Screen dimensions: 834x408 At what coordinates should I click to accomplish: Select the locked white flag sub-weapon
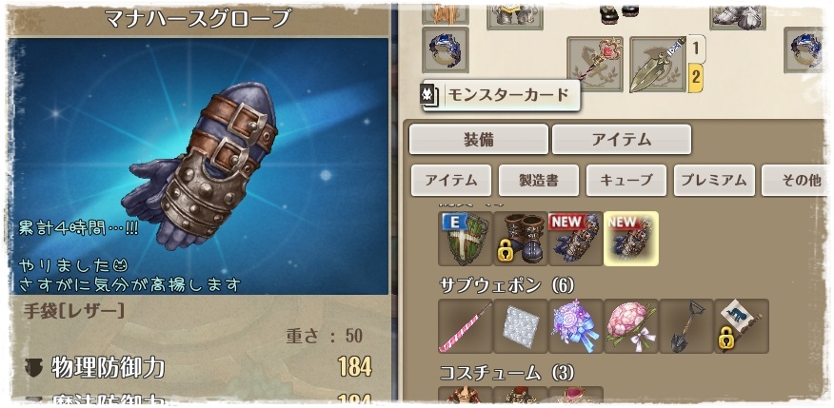(742, 326)
